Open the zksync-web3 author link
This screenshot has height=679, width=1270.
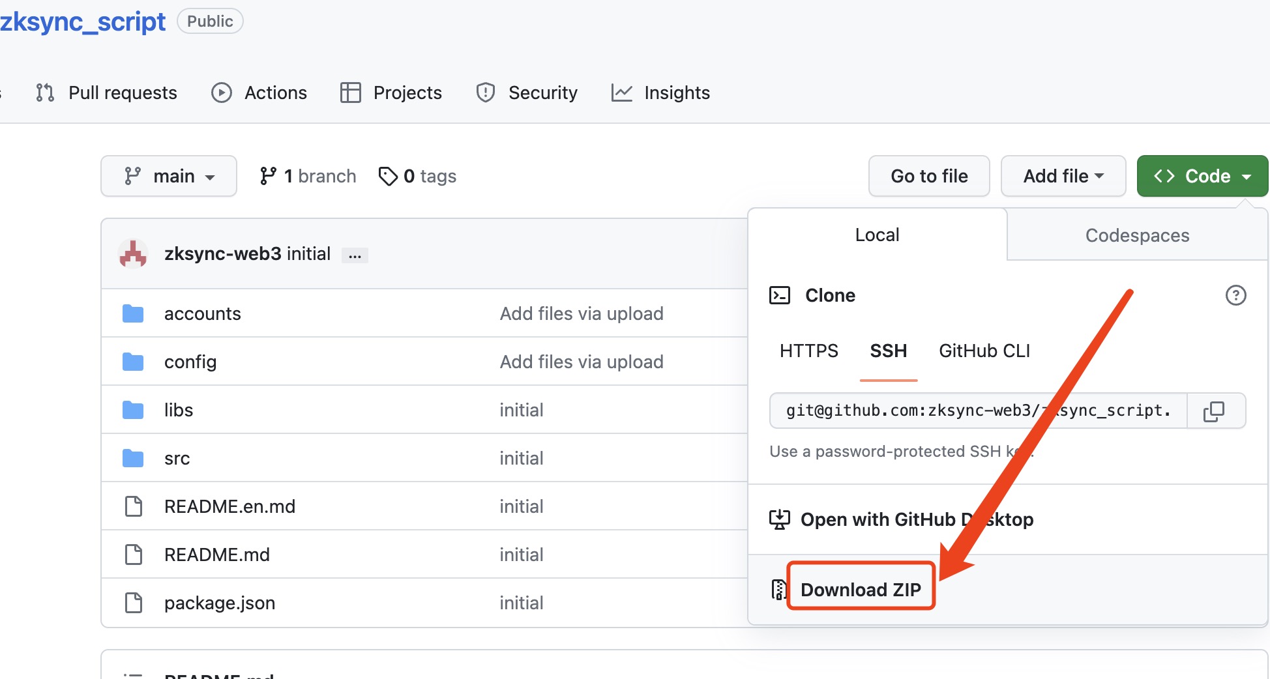(x=223, y=253)
